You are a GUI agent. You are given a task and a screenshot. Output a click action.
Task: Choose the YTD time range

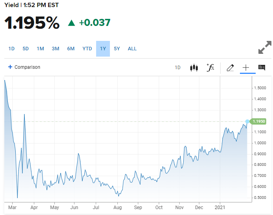click(87, 49)
